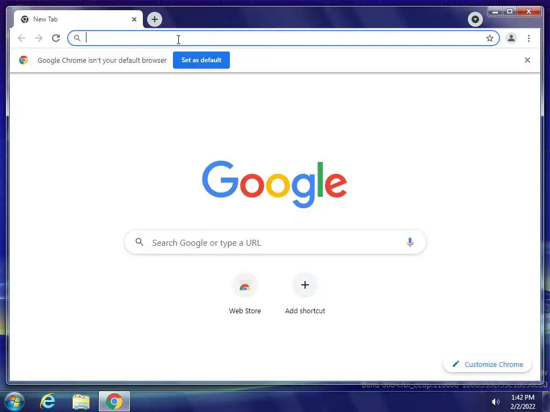Image resolution: width=550 pixels, height=412 pixels.
Task: Open the dropdown arrow circle near window controls
Action: [475, 19]
